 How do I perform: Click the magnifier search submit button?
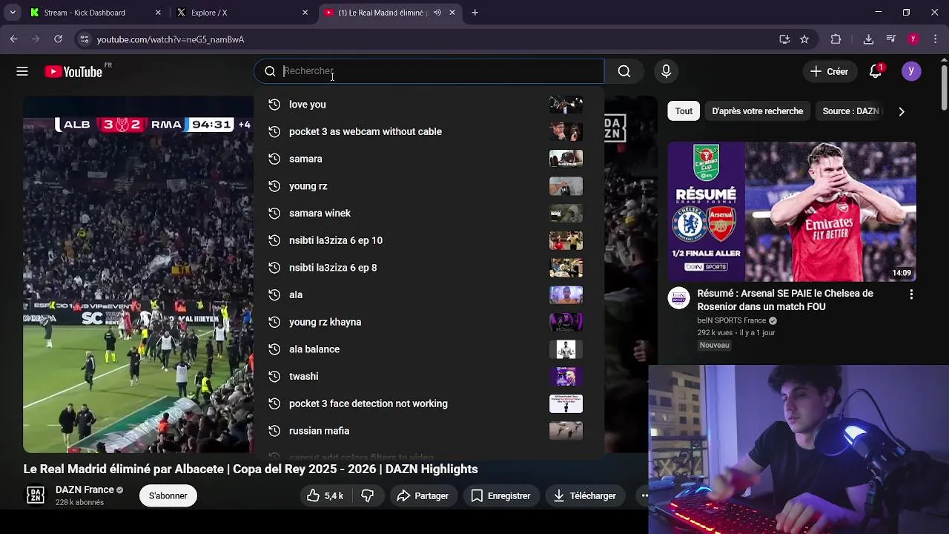[624, 71]
